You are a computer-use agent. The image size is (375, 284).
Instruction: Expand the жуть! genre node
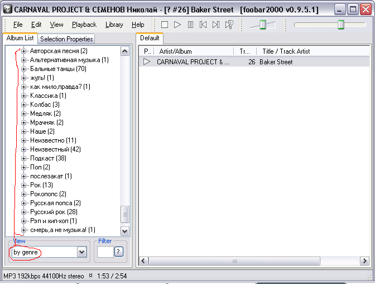(x=23, y=78)
